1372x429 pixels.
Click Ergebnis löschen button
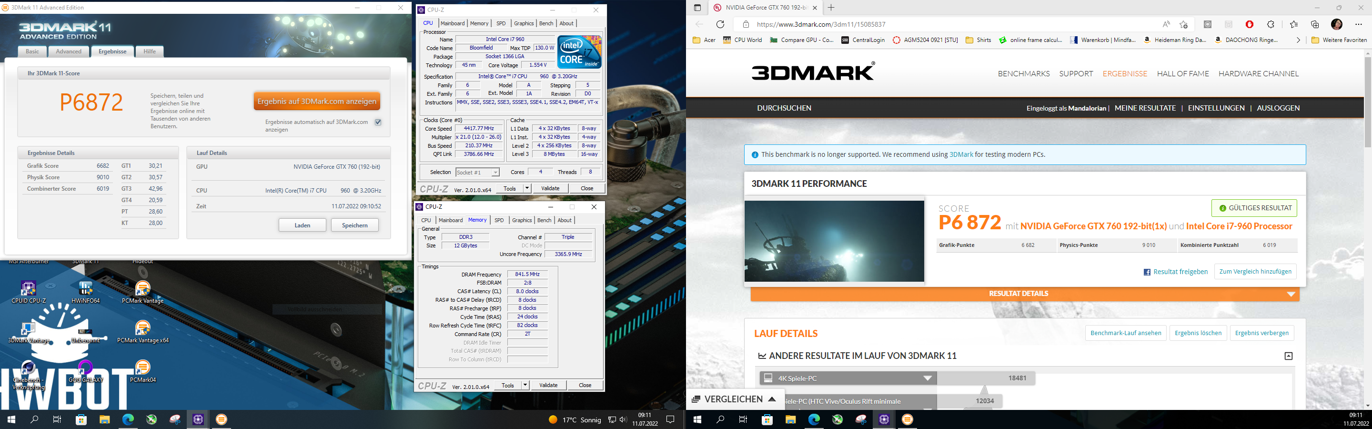(x=1198, y=333)
